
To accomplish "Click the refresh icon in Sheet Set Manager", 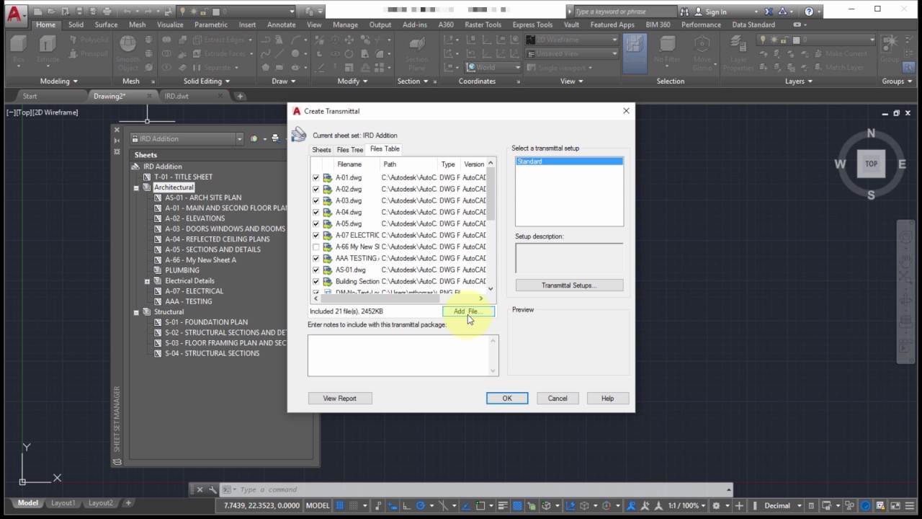I will (254, 138).
